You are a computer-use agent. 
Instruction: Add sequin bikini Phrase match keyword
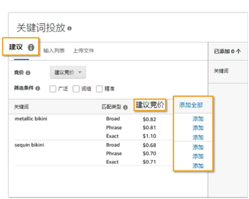click(198, 157)
